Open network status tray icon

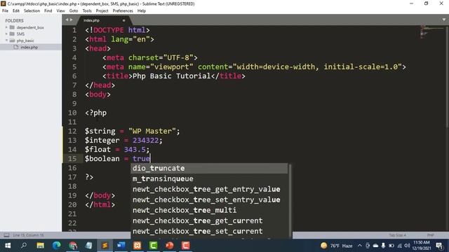pos(399,246)
